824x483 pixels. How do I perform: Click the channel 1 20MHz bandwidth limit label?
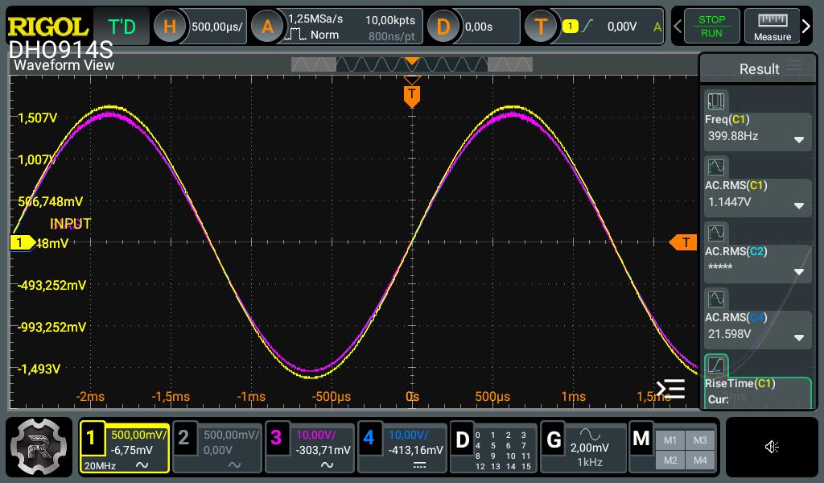tap(100, 465)
